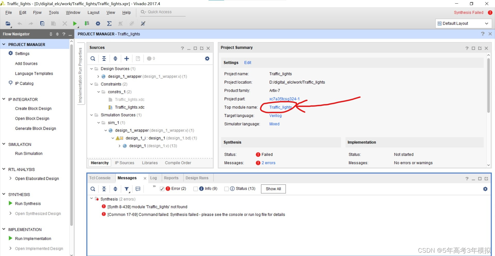This screenshot has width=495, height=256.
Task: Open the Tools menu
Action: (54, 13)
